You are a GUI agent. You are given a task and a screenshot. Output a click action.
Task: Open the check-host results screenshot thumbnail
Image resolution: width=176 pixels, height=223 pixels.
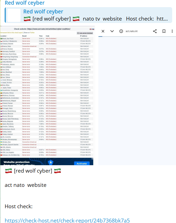click(x=47, y=96)
